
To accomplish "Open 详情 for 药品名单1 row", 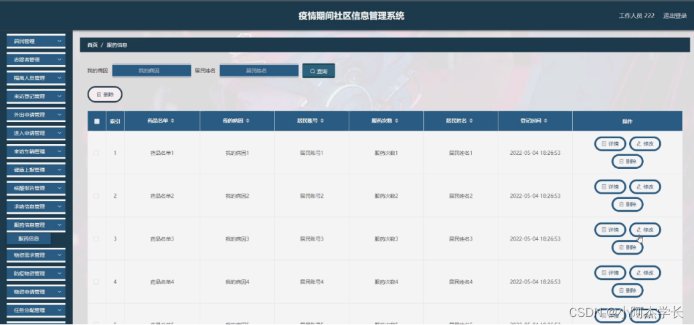I will [x=610, y=143].
